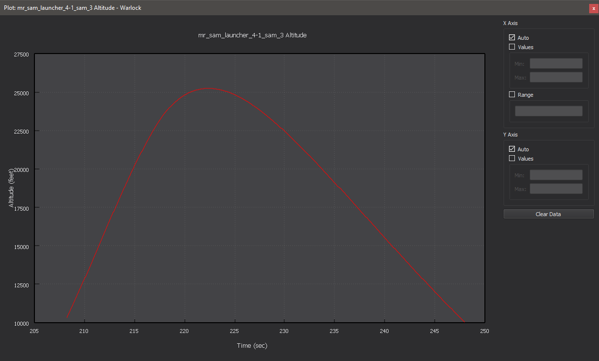
Task: Click the plot title mr_sam_launcher_4-1_sam_3 Altitude
Action: 252,35
